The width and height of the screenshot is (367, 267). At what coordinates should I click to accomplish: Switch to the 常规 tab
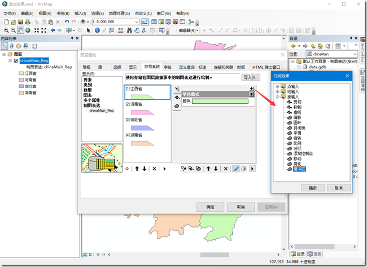86,67
